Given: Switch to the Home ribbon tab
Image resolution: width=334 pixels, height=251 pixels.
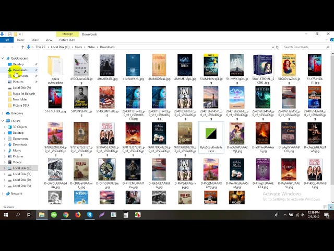Looking at the screenshot, I should click(21, 40).
